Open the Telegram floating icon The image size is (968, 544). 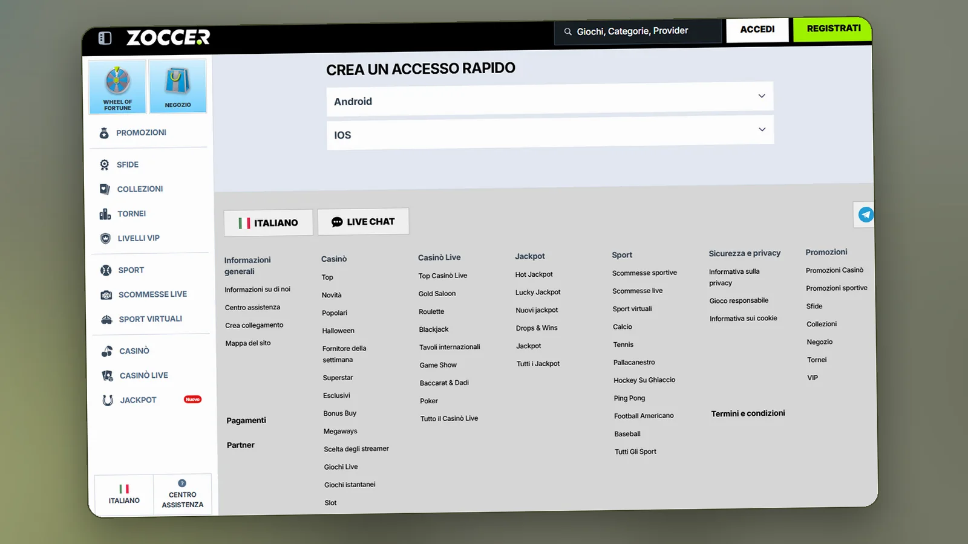(866, 215)
